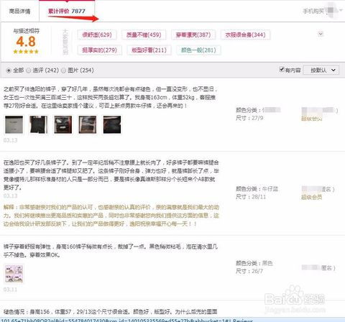The height and width of the screenshot is (322, 345).
Task: Click 超级会员 badge beside size 28/11 review
Action: [311, 197]
